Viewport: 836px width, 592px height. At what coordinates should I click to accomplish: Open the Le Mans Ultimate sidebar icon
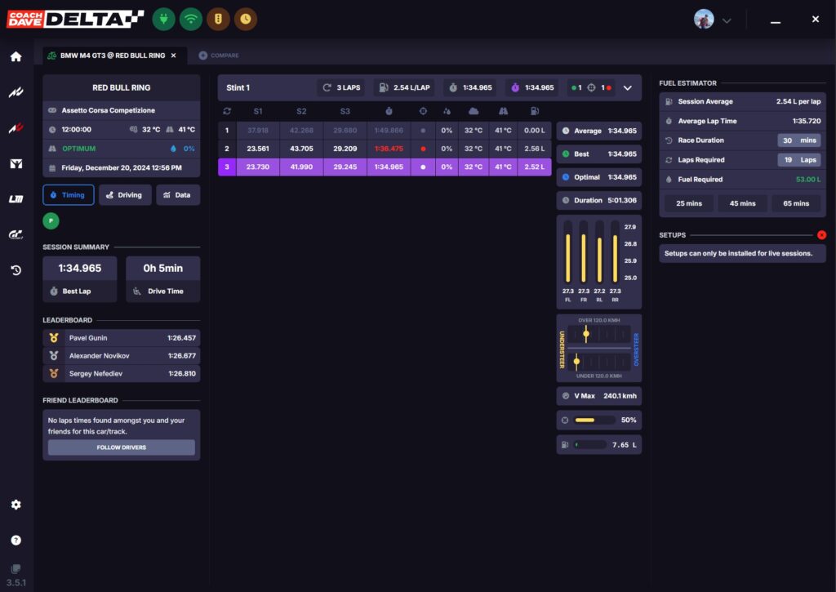point(16,199)
